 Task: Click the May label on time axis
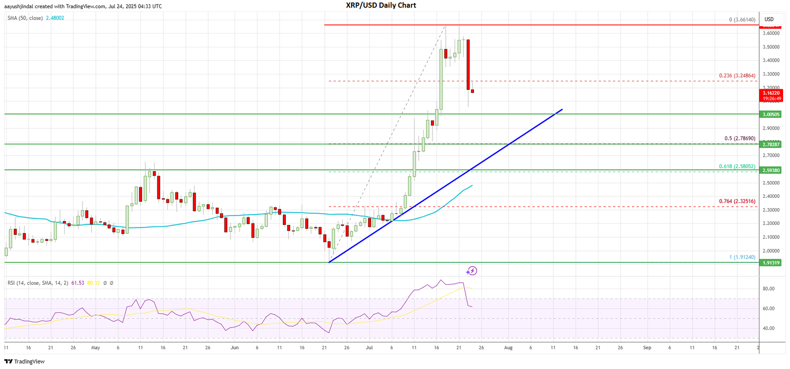pyautogui.click(x=95, y=348)
